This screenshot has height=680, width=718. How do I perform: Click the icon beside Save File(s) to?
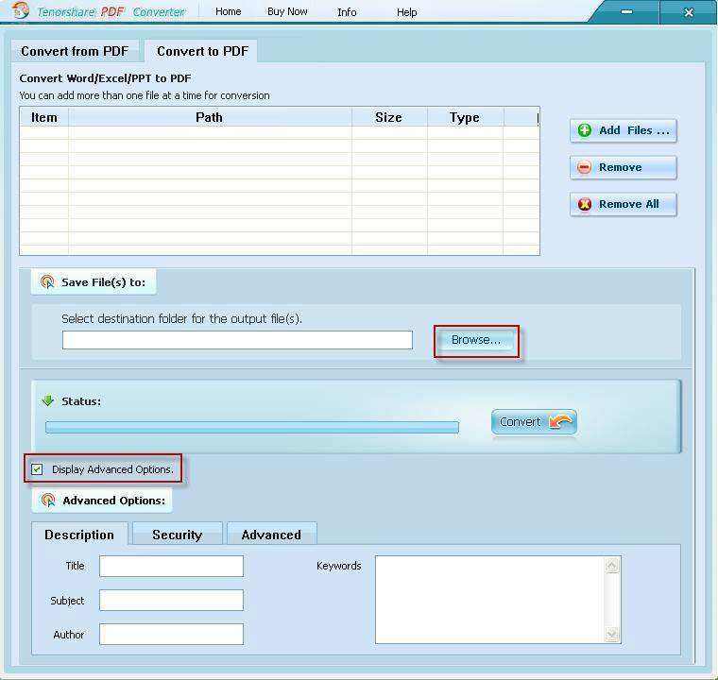(47, 282)
